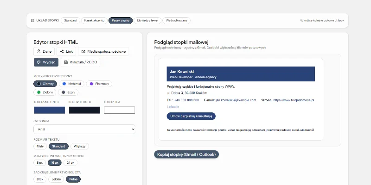Select the Szary color theme
This screenshot has height=185, width=371.
[x=68, y=92]
